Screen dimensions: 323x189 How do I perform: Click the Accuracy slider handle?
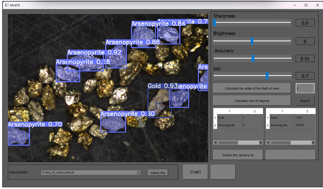(253, 58)
